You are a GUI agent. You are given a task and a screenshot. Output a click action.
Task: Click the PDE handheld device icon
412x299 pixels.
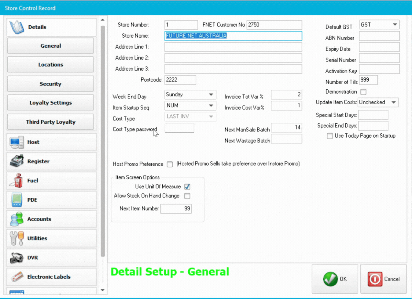(x=17, y=200)
